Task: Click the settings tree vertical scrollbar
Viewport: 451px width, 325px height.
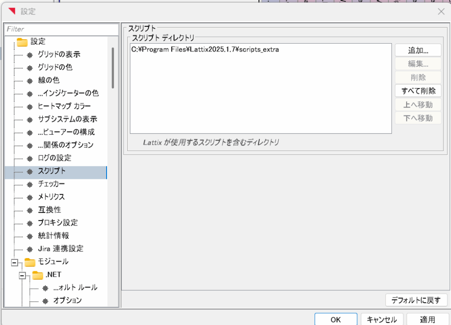Action: 113,68
